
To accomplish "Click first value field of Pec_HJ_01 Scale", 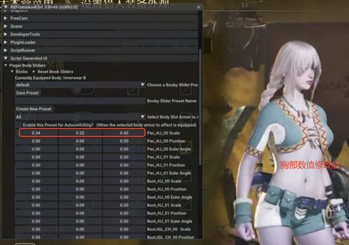I will pos(36,157).
